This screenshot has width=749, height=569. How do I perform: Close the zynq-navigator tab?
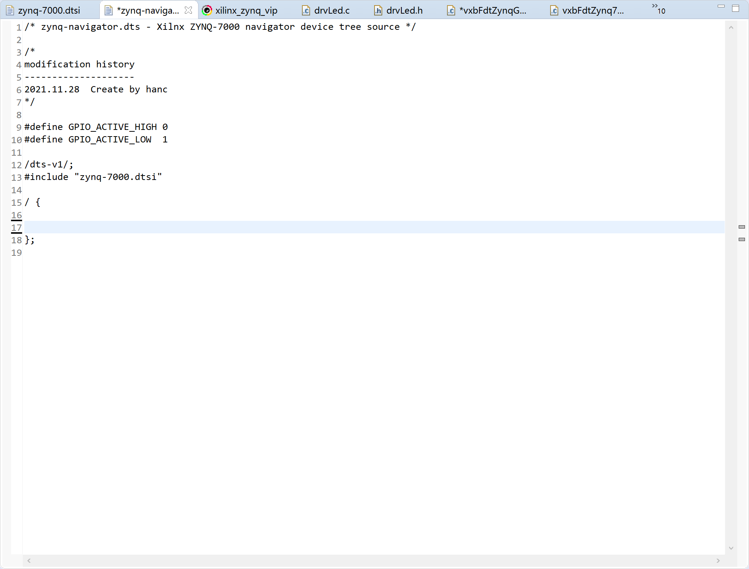pyautogui.click(x=189, y=10)
